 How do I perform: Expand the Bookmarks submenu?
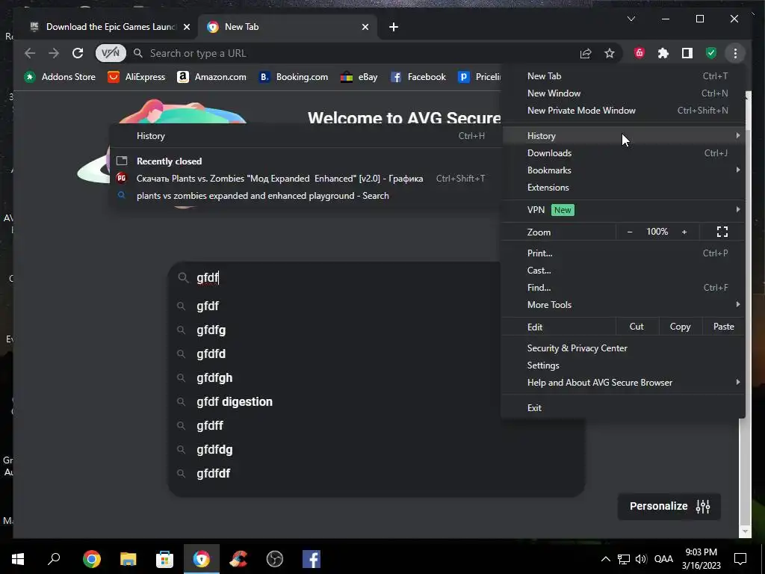(x=623, y=170)
